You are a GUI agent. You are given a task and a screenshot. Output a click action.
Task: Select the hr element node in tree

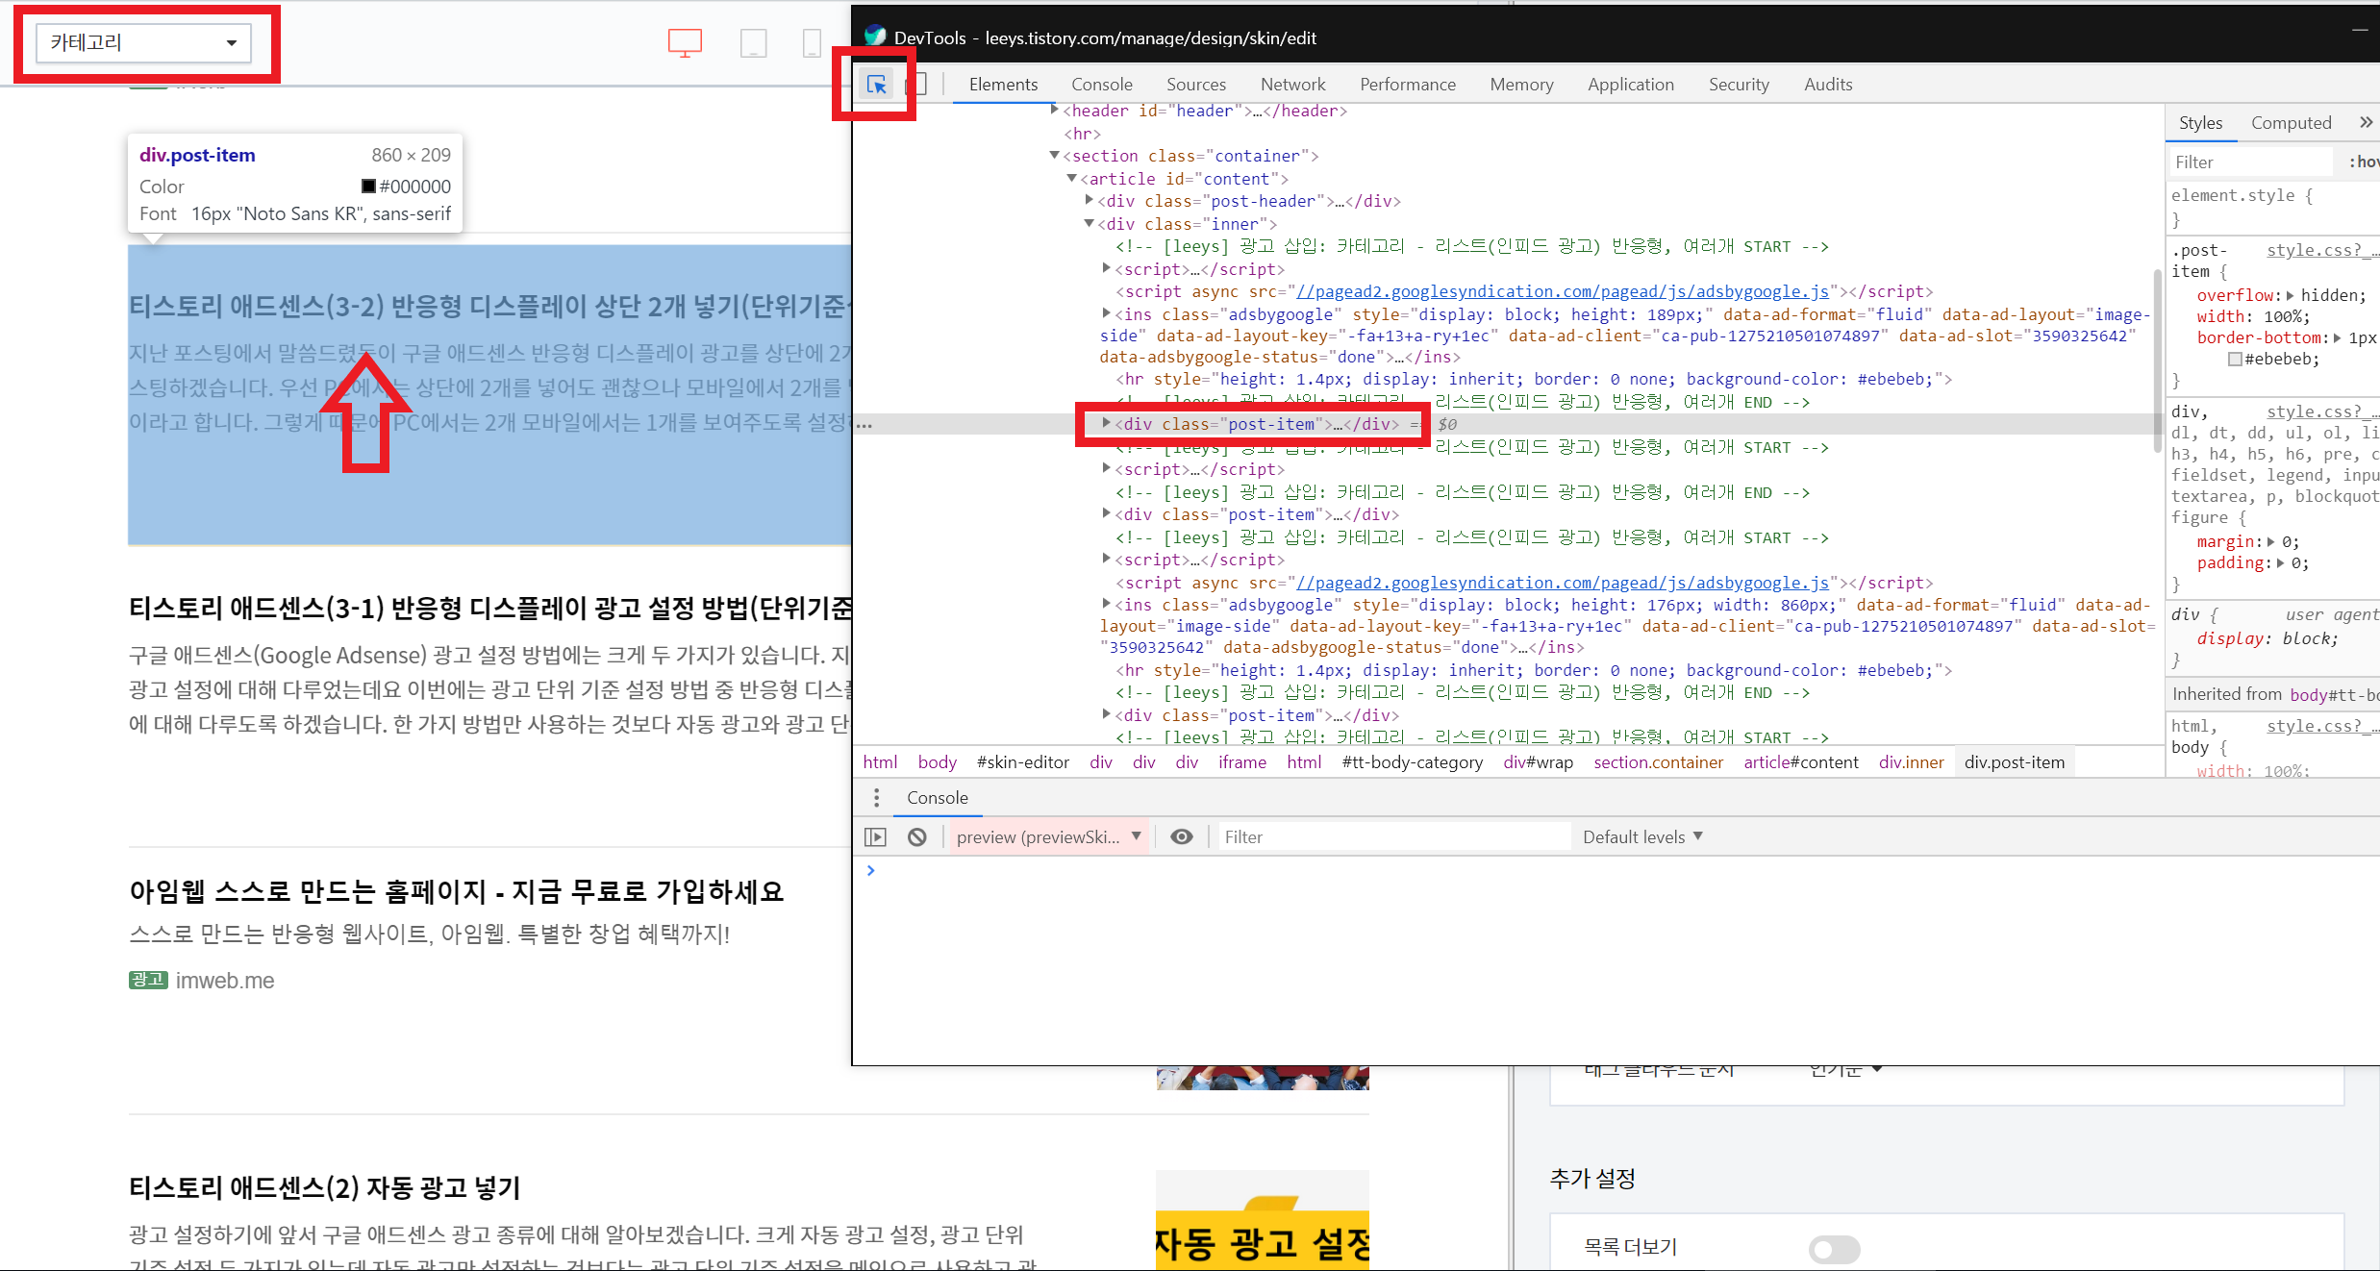1082,134
